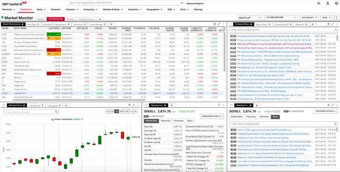
Task: Switch to the Portfolio tab
Action: tap(70, 19)
